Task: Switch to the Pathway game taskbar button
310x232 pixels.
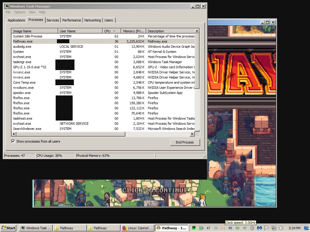Action: coord(171,228)
